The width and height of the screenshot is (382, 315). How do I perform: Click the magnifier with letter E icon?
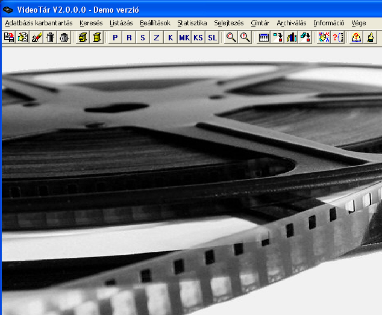[x=245, y=37]
